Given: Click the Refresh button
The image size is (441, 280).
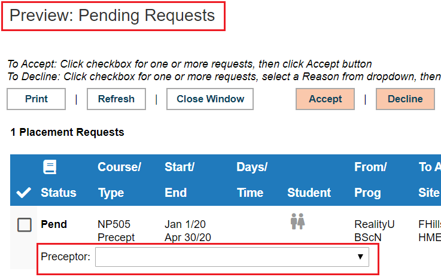Looking at the screenshot, I should [116, 99].
